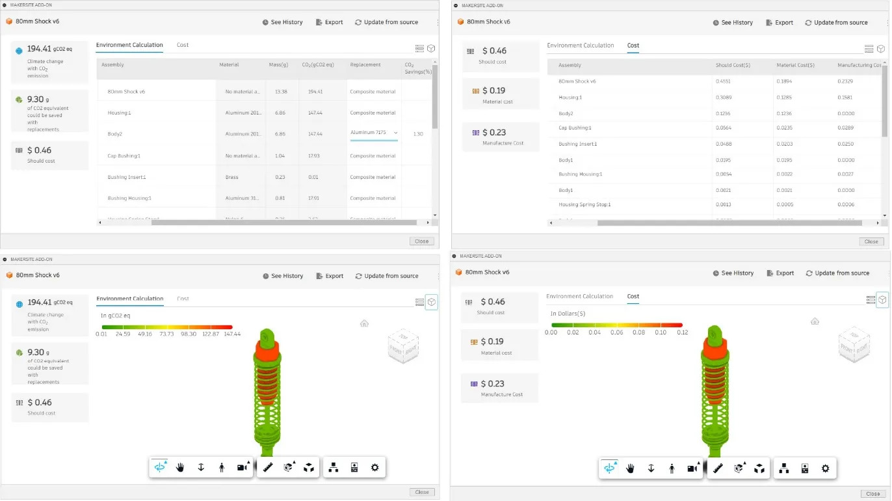The image size is (892, 501).
Task: Activate the Pan (hand) tool
Action: coord(180,467)
